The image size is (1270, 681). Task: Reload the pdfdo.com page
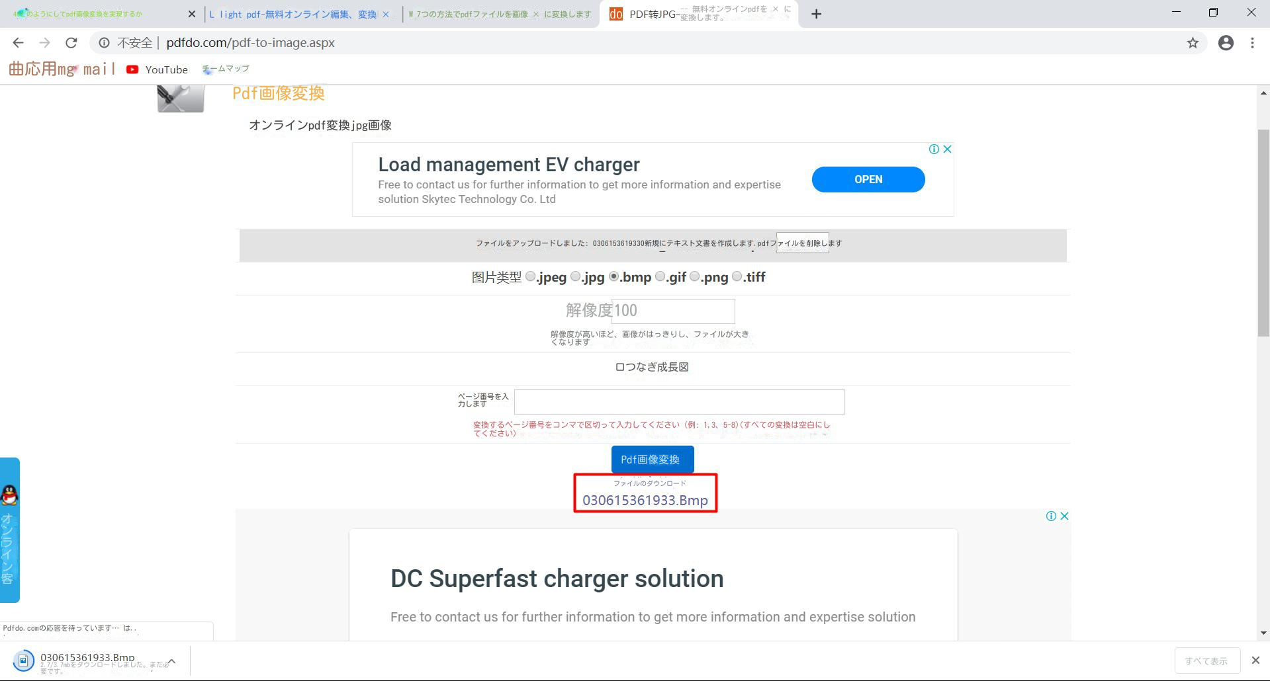click(x=71, y=43)
